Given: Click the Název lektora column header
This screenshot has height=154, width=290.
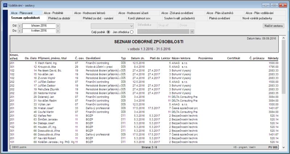Looking at the screenshot, I should click(181, 58).
